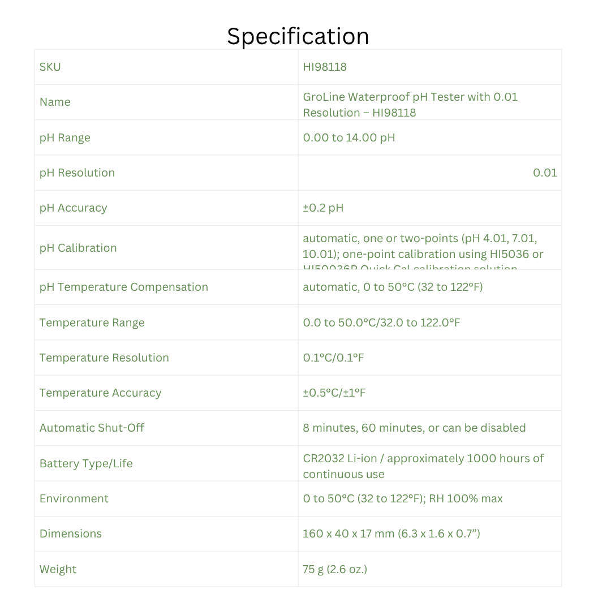Click the Environment row label
The width and height of the screenshot is (611, 611).
pyautogui.click(x=74, y=498)
